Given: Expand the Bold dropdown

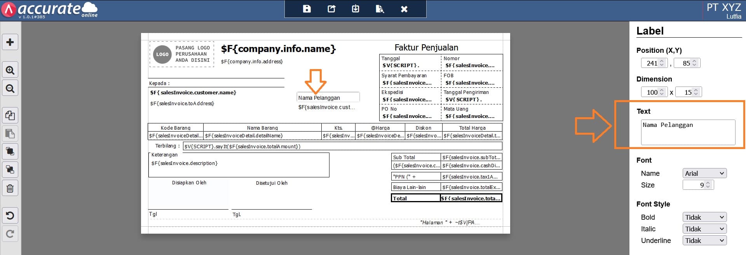Looking at the screenshot, I should (704, 217).
